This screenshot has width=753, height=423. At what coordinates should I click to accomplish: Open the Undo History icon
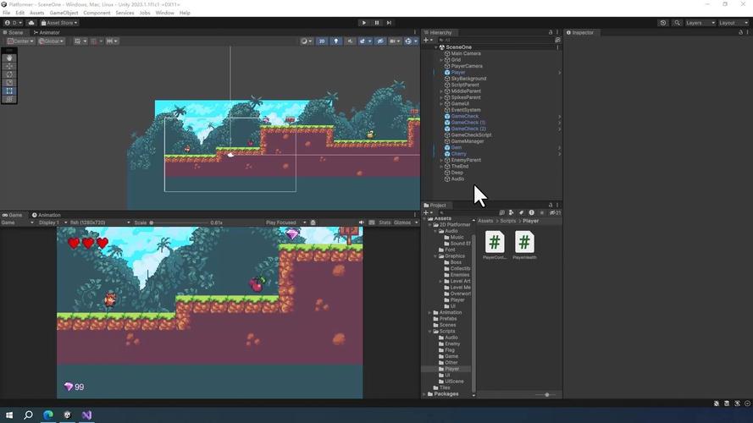point(662,23)
